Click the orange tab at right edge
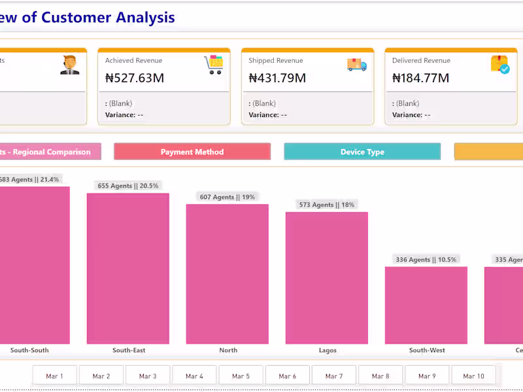The width and height of the screenshot is (523, 392). [489, 152]
